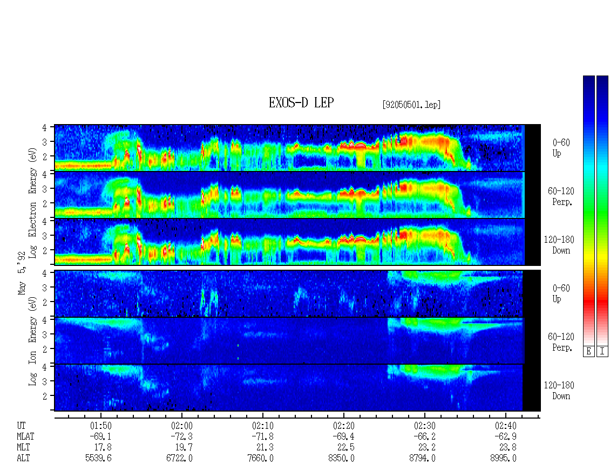Image resolution: width=610 pixels, height=472 pixels.
Task: Click the 02:00 UT time label
Action: tap(182, 426)
